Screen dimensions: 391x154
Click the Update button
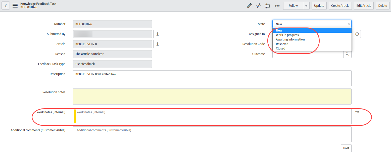pyautogui.click(x=319, y=5)
